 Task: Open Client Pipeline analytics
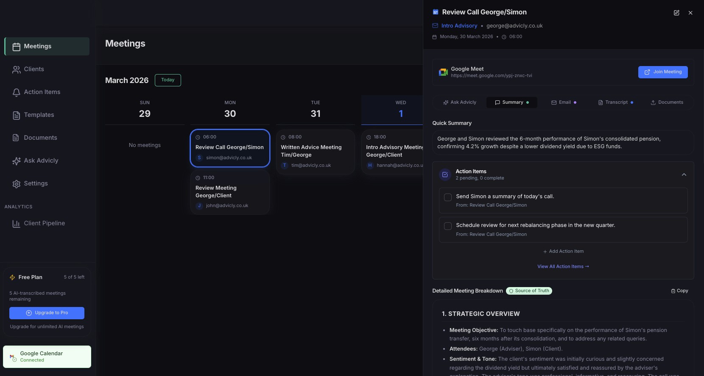pos(47,223)
